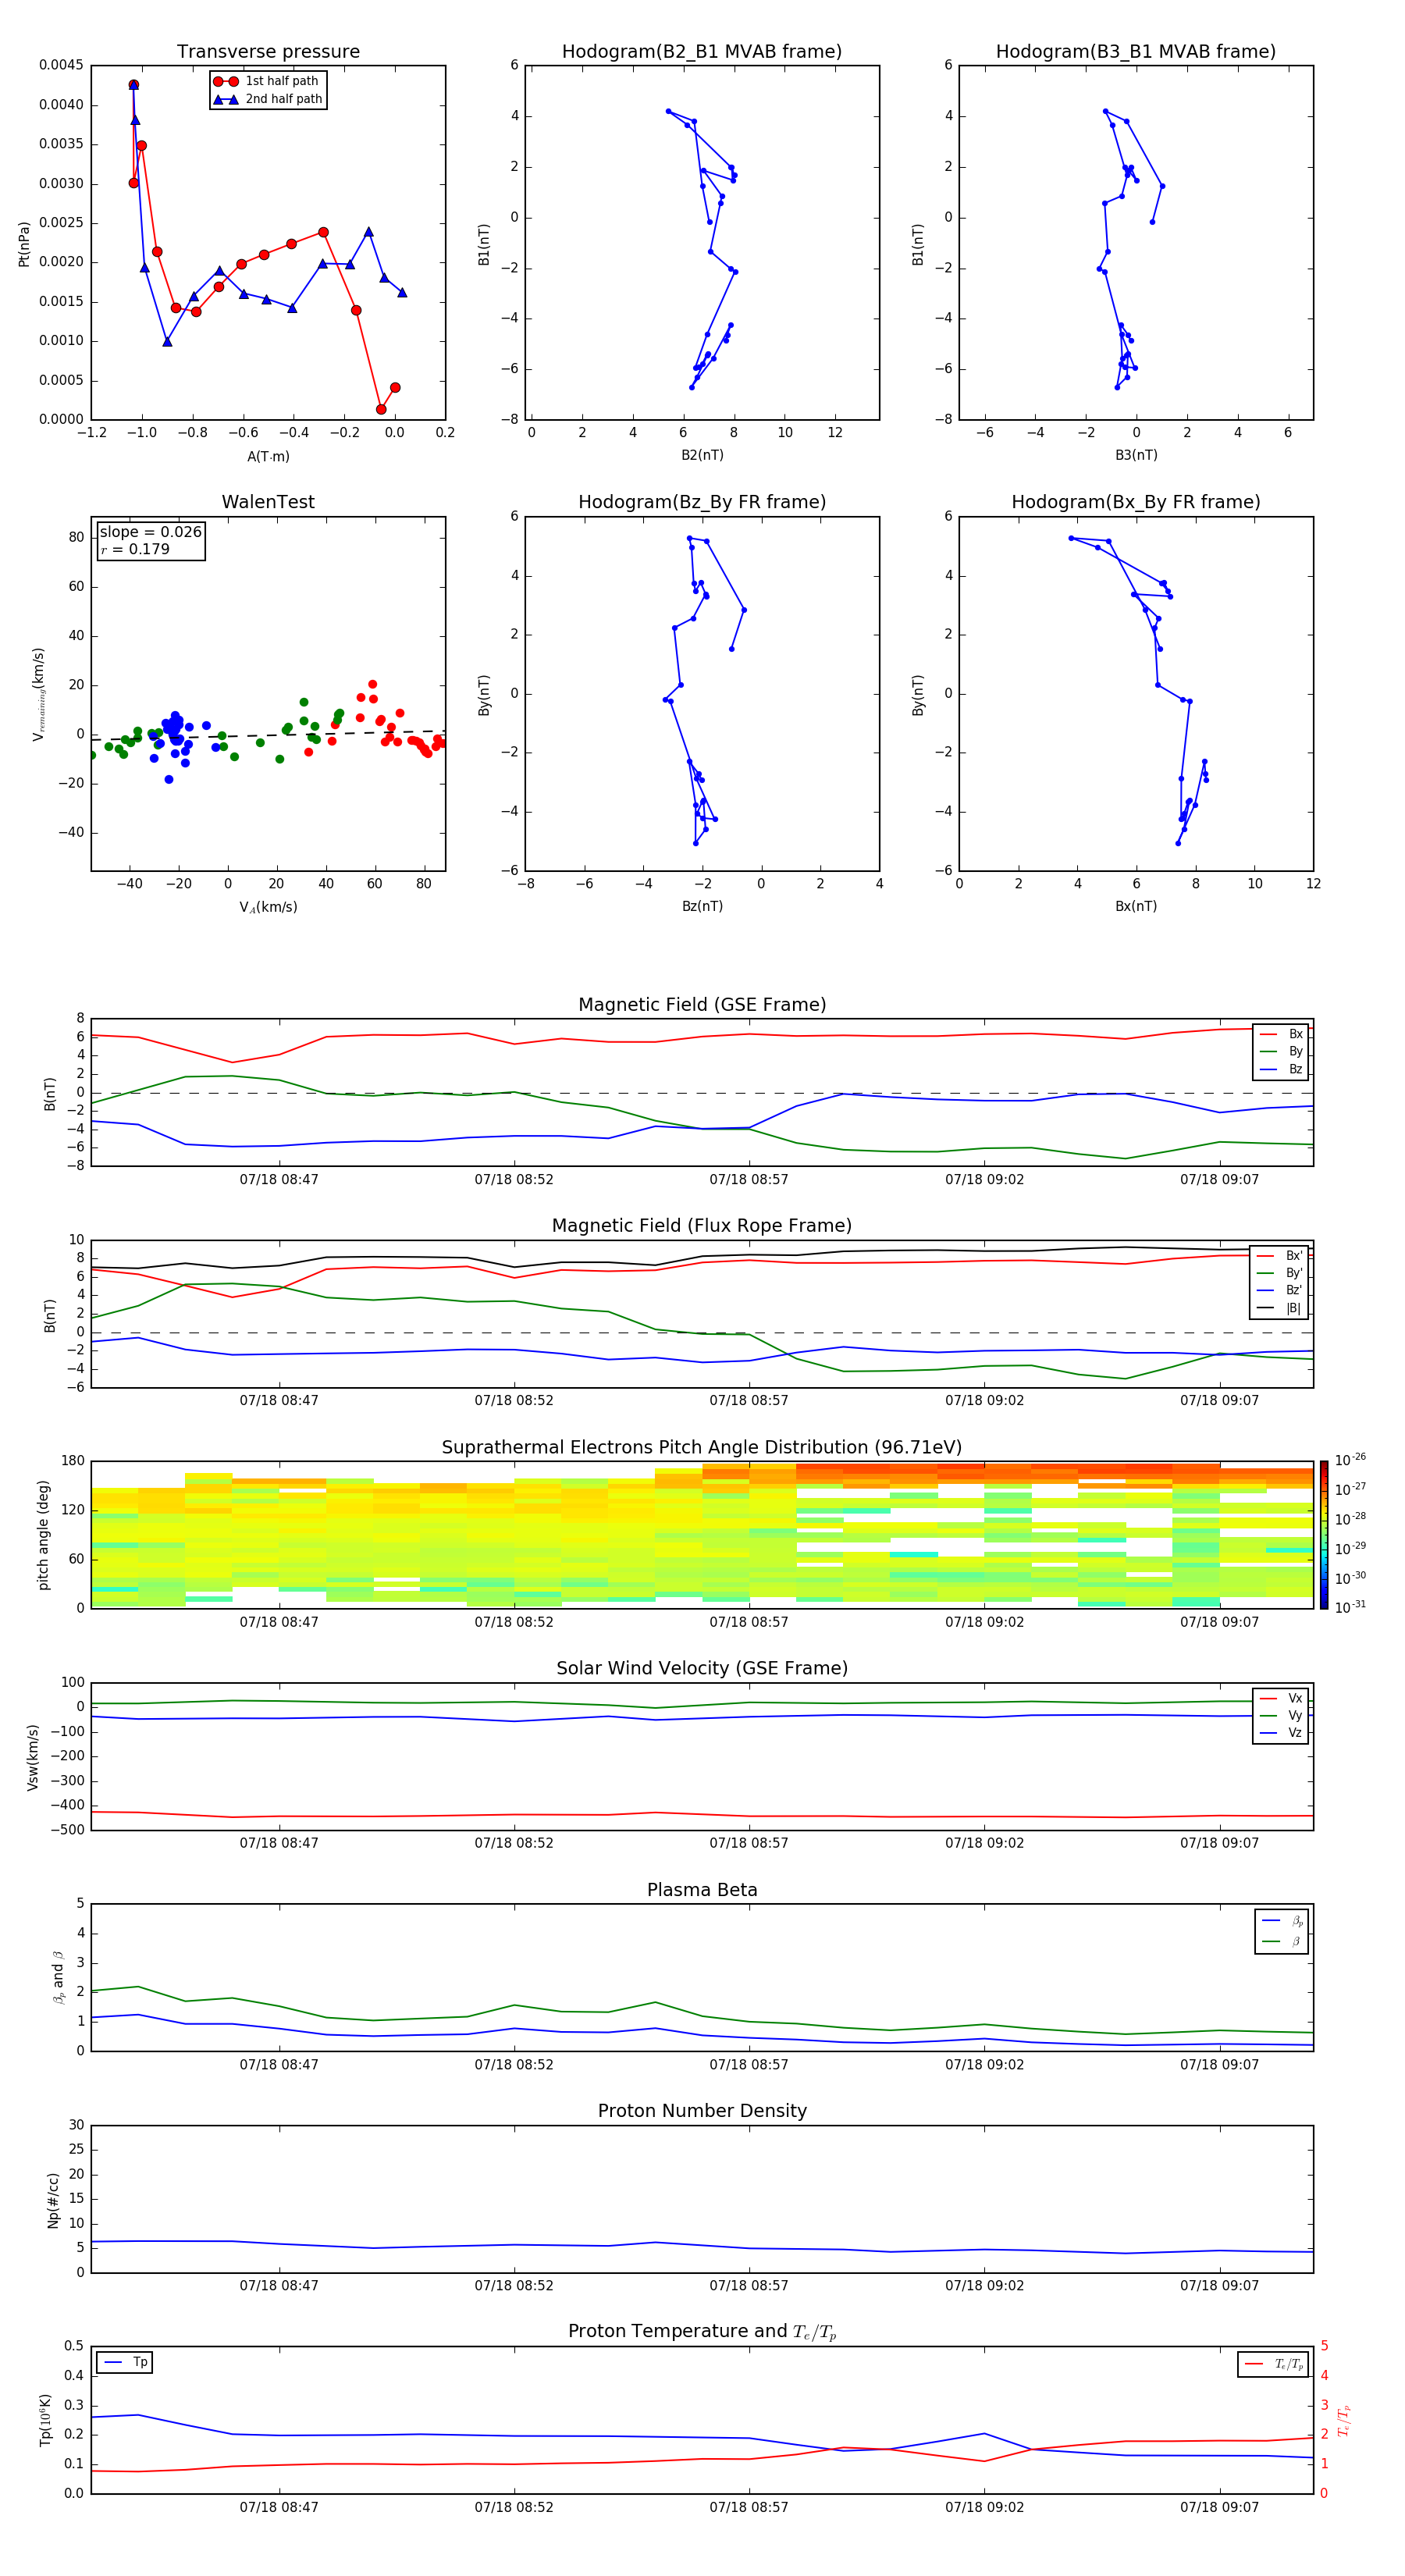Click '07/18 09:07' tick under proton temperature panel
Viewport: 1405px width, 2576px height.
pos(1219,2507)
